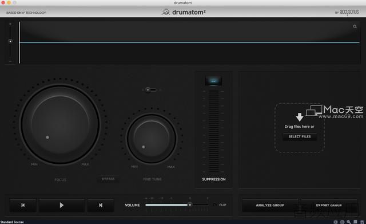Click the EXPORT GROUP button
The height and width of the screenshot is (224, 366).
click(x=329, y=205)
